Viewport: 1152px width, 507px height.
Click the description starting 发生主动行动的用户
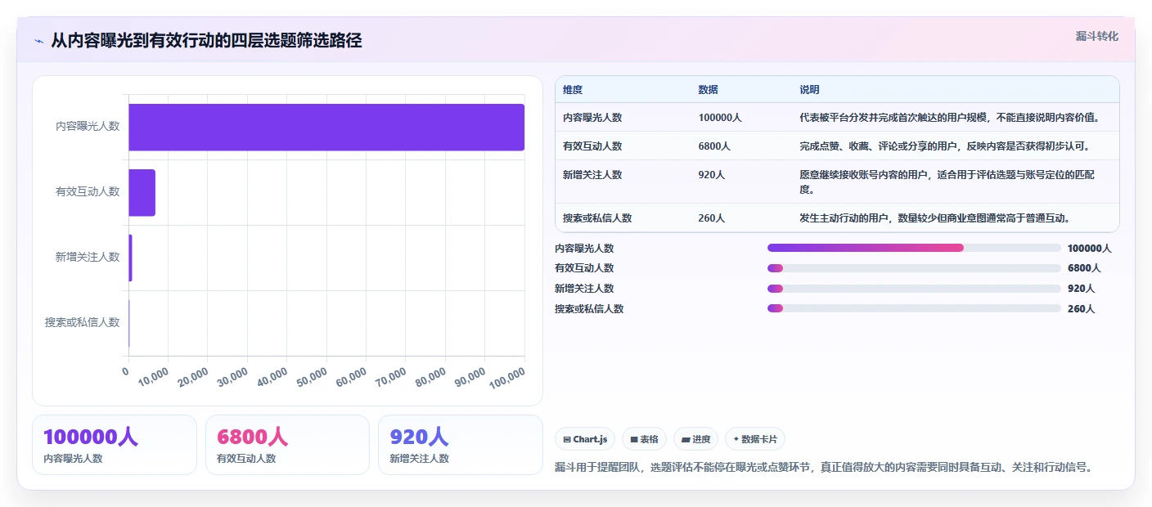tap(934, 218)
